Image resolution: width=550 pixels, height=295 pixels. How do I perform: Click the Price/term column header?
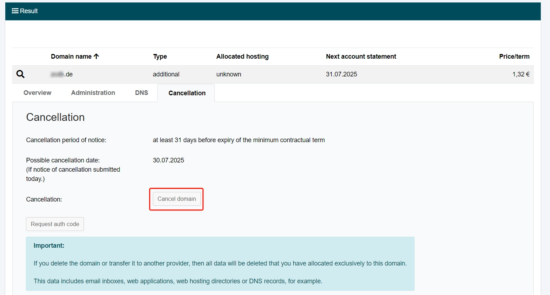[514, 57]
